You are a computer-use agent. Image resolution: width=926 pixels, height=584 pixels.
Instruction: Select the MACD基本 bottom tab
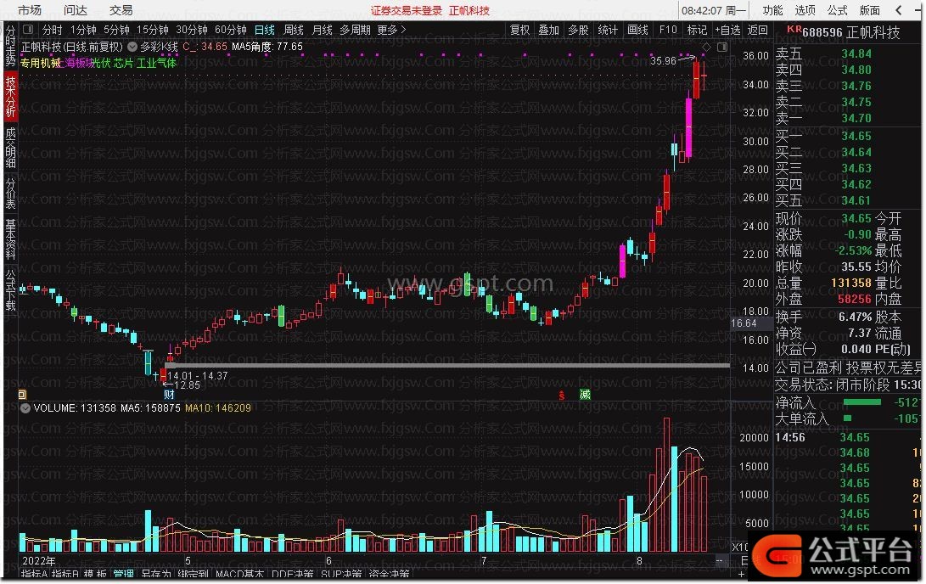(x=239, y=574)
